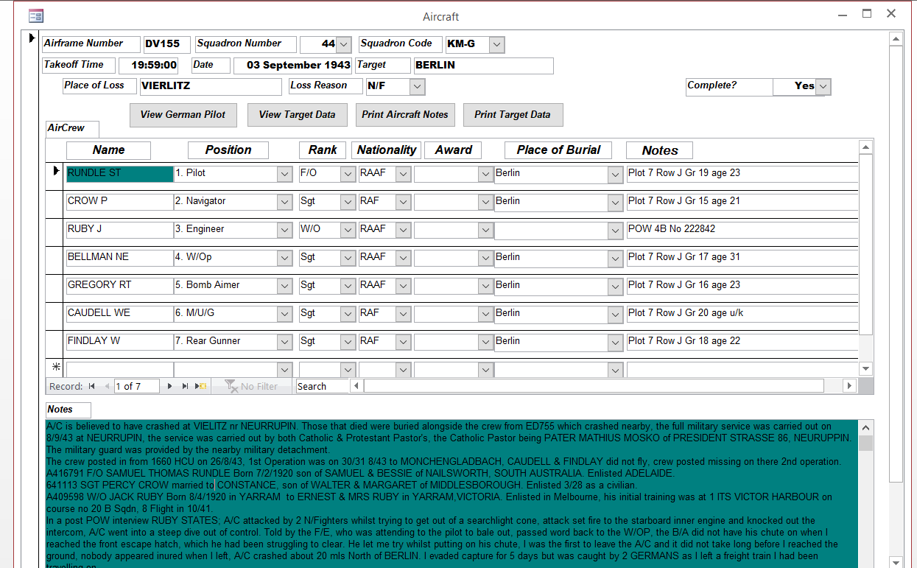The image size is (917, 568).
Task: Click the main form record selector arrow
Action: (x=32, y=38)
